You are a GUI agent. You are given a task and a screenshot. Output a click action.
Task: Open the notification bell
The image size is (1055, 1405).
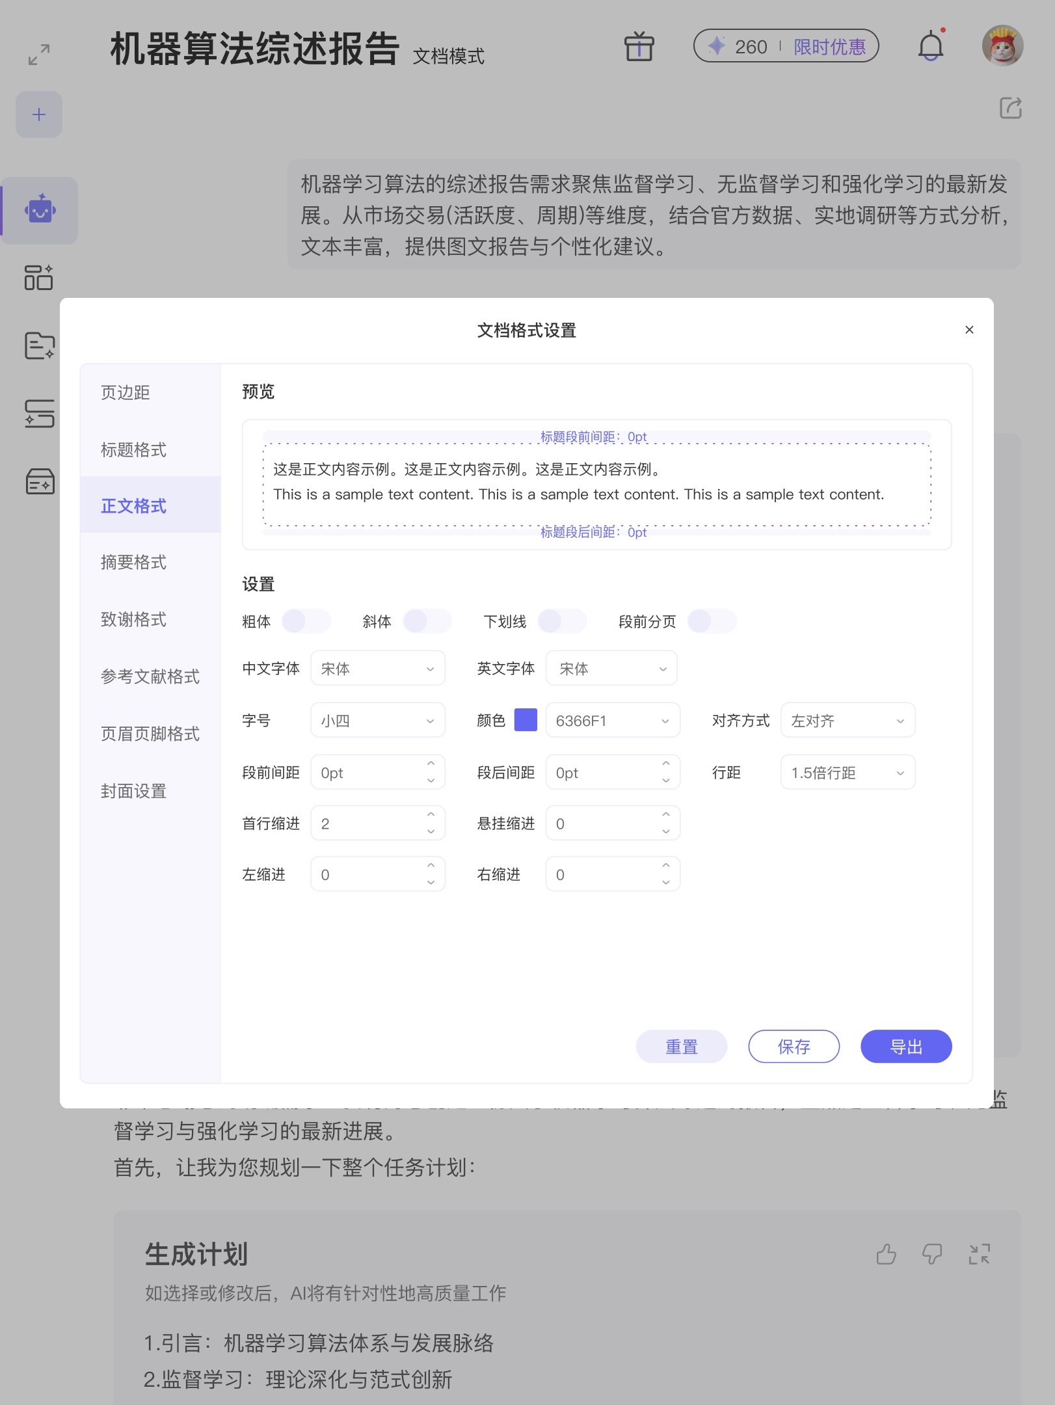[931, 47]
